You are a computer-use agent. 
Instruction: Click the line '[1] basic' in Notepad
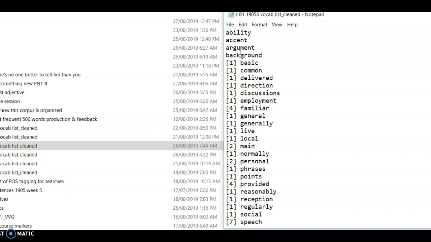[x=242, y=63]
